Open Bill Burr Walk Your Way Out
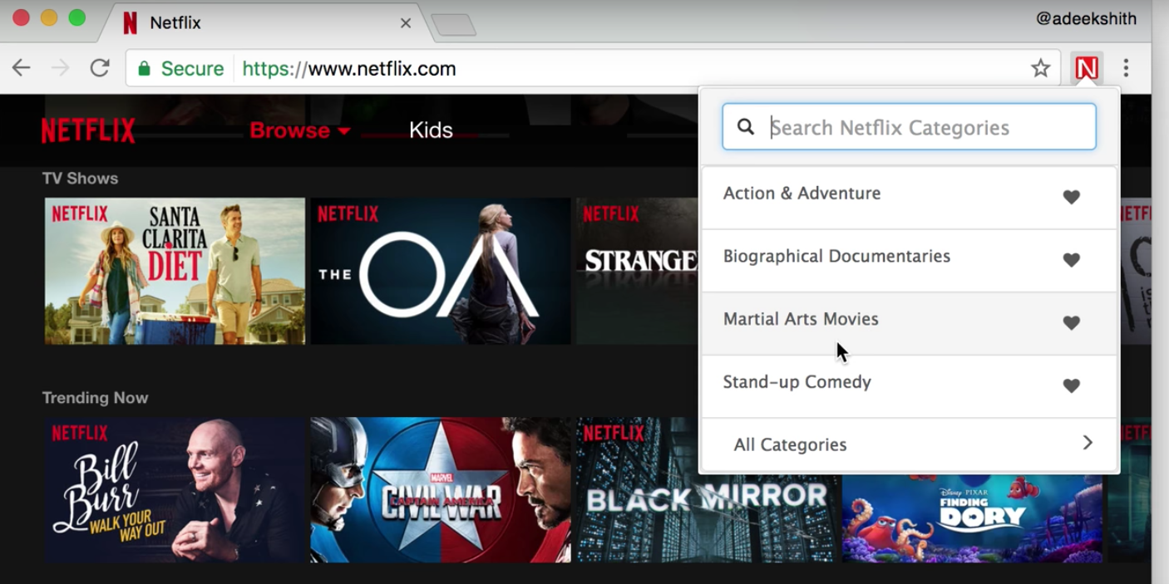This screenshot has width=1169, height=584. pyautogui.click(x=175, y=490)
